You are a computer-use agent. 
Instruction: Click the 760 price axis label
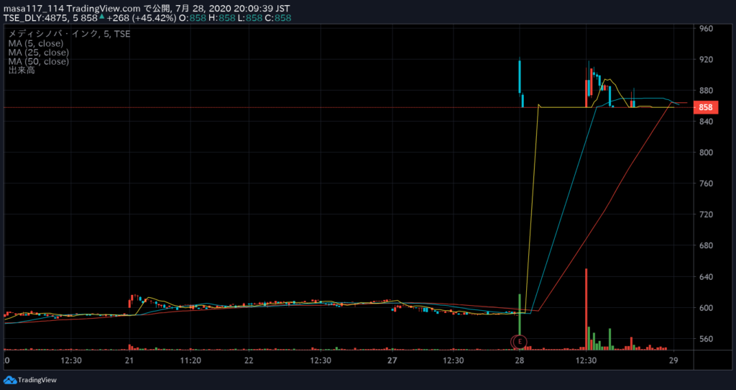point(706,183)
